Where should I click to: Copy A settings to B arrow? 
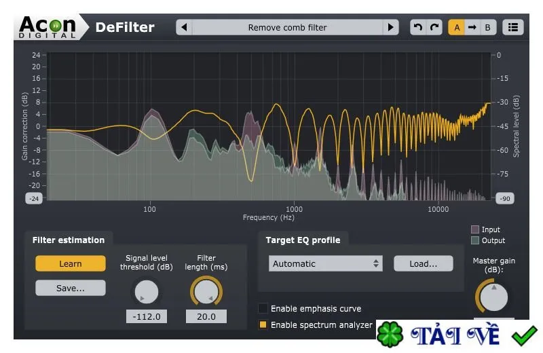pyautogui.click(x=472, y=27)
